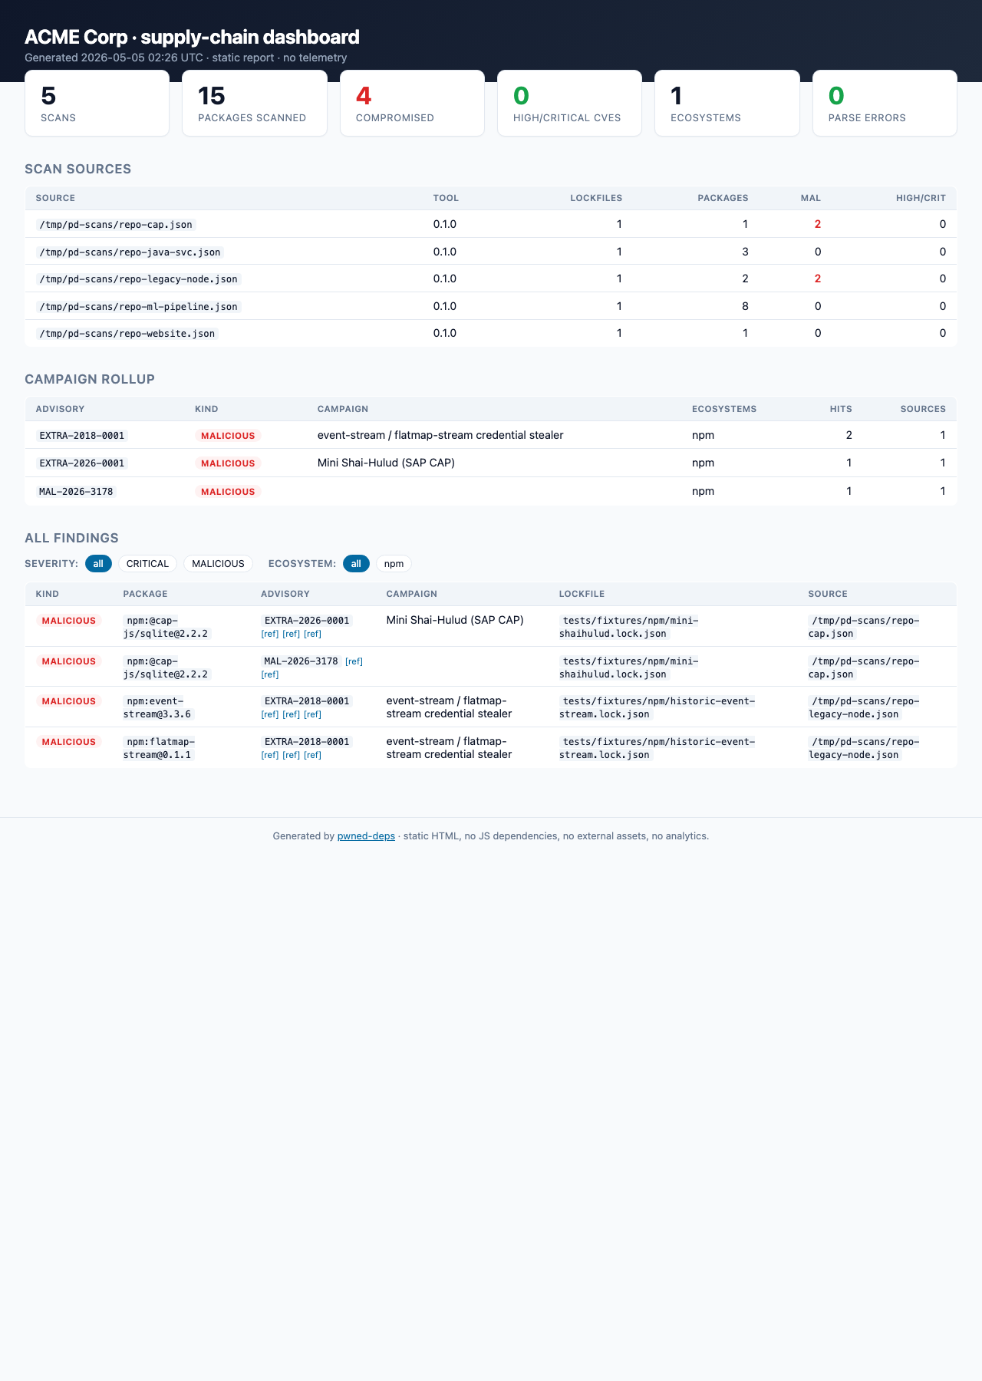Click /tmp/pd-scans/repo-ml-pipeline.json source row
Viewport: 982px width, 1381px height.
[491, 306]
